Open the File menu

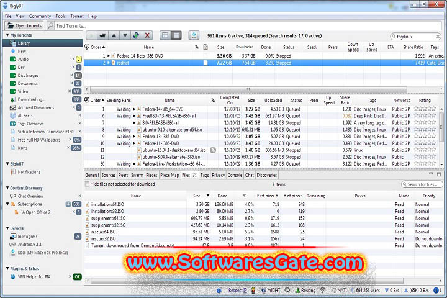8,16
